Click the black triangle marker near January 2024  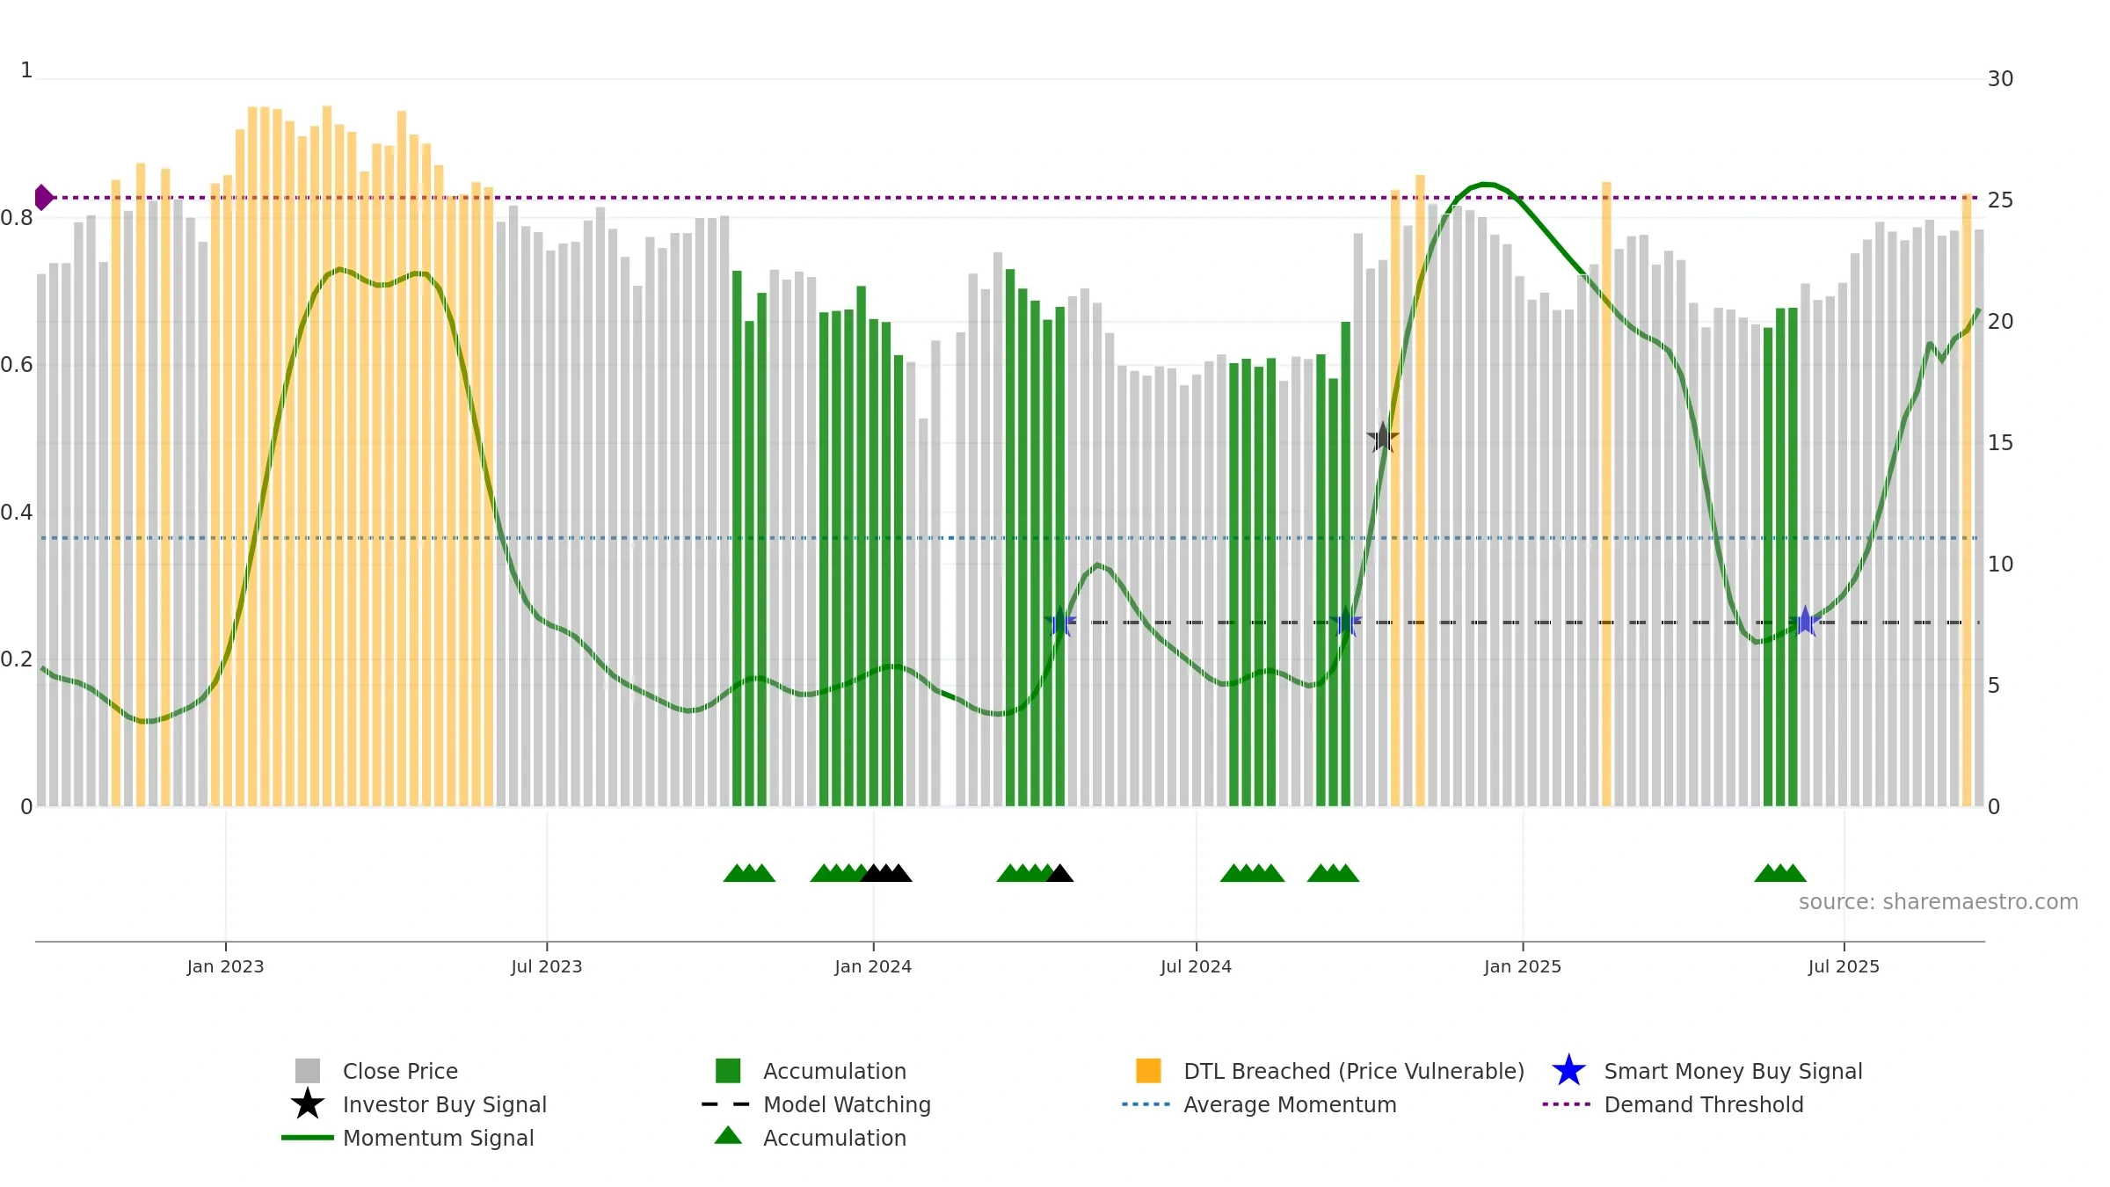[x=885, y=872]
